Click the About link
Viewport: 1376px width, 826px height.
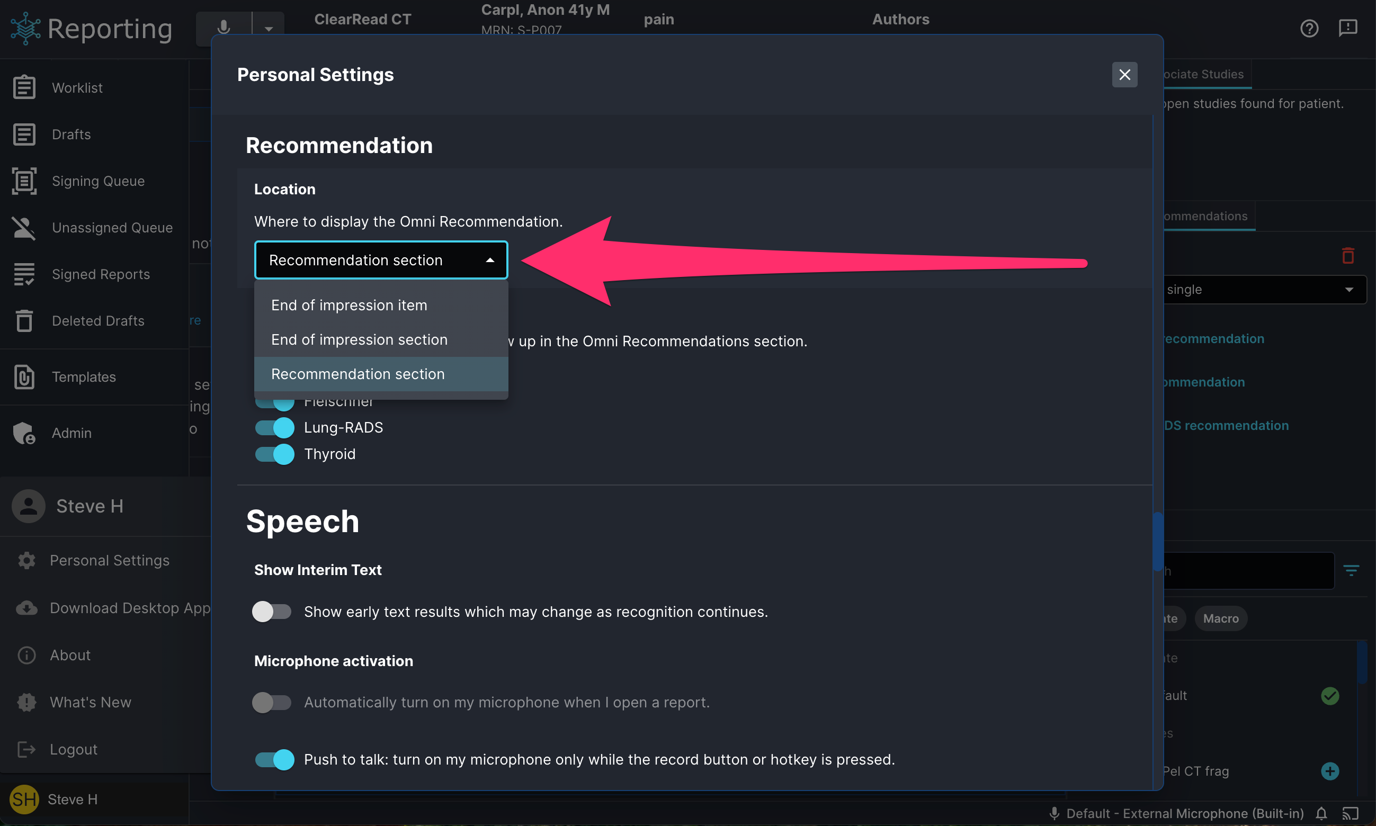70,655
